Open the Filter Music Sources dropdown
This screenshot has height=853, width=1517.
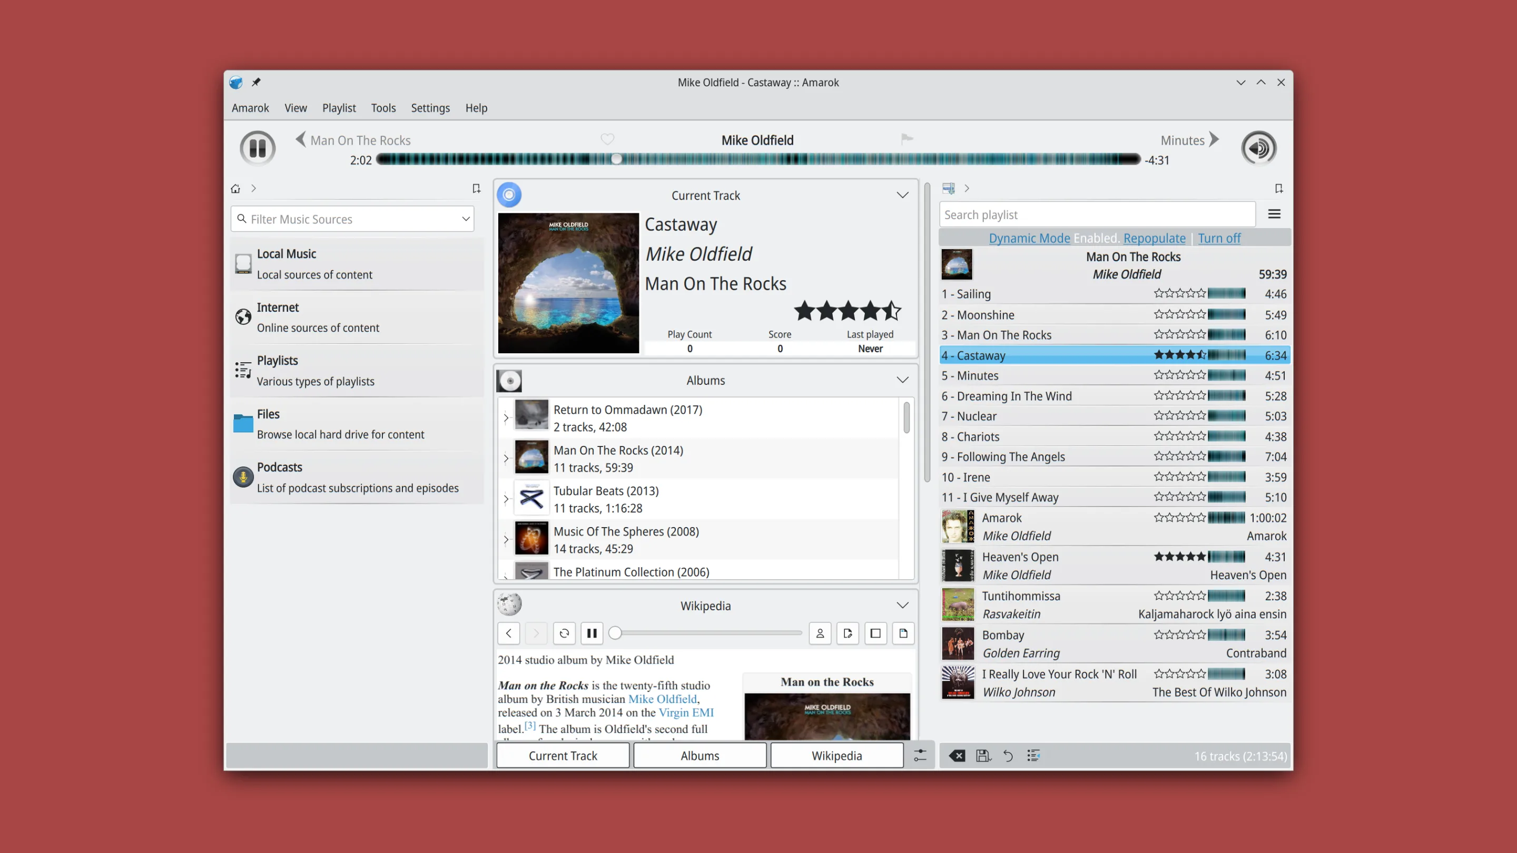click(465, 219)
